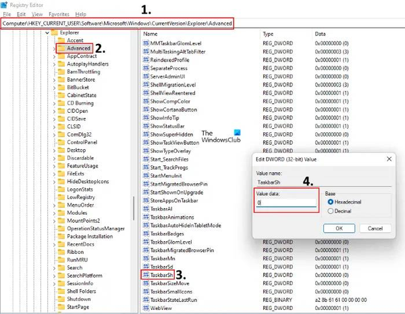
Task: Expand the AutoplayHandlers key
Action: coord(54,64)
